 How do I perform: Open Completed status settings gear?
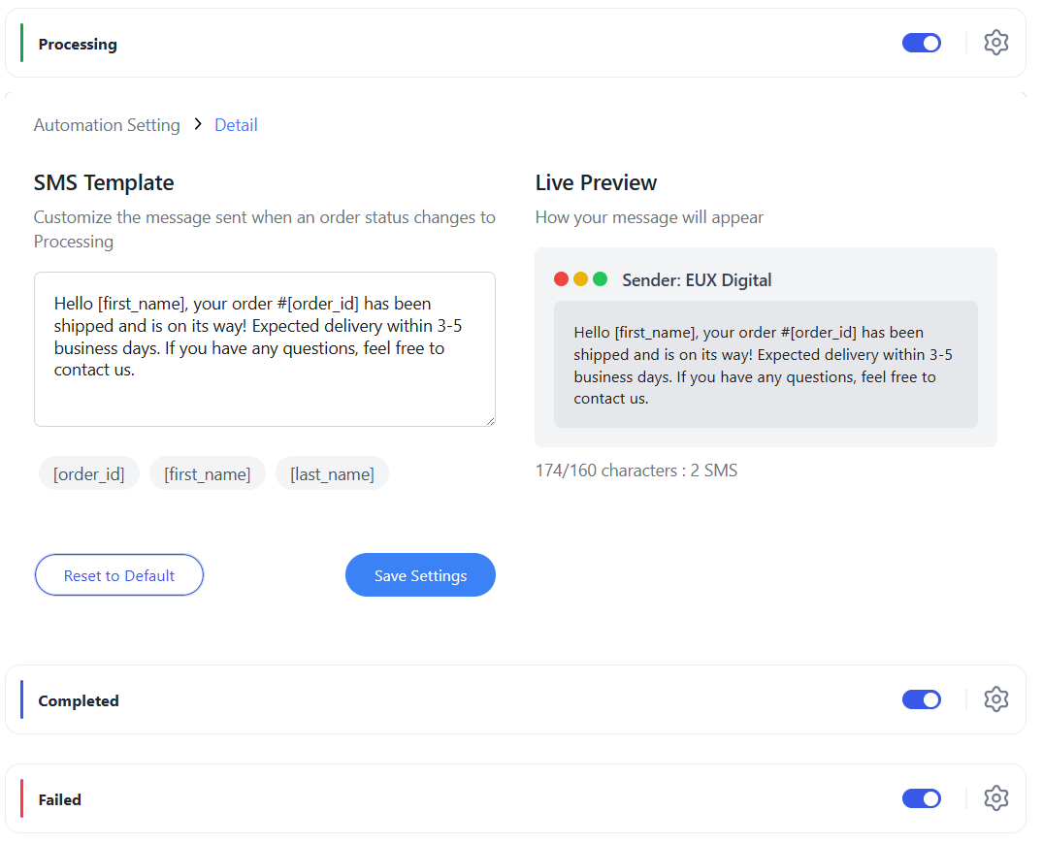point(995,699)
